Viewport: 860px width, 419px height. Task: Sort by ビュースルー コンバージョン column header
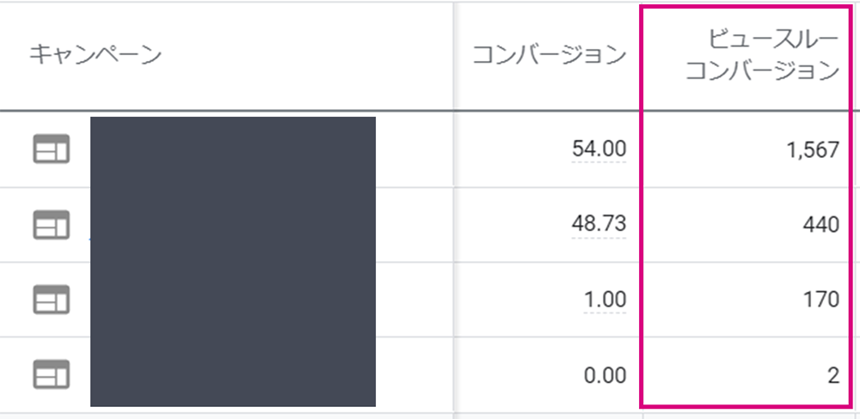[763, 55]
